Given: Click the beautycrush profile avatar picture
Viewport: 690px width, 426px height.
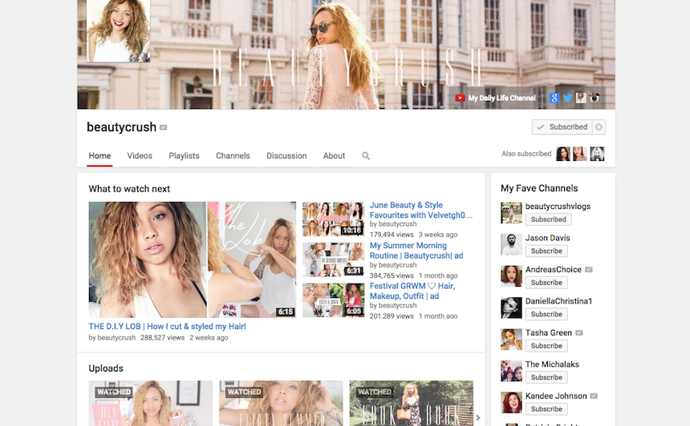Looking at the screenshot, I should [119, 30].
